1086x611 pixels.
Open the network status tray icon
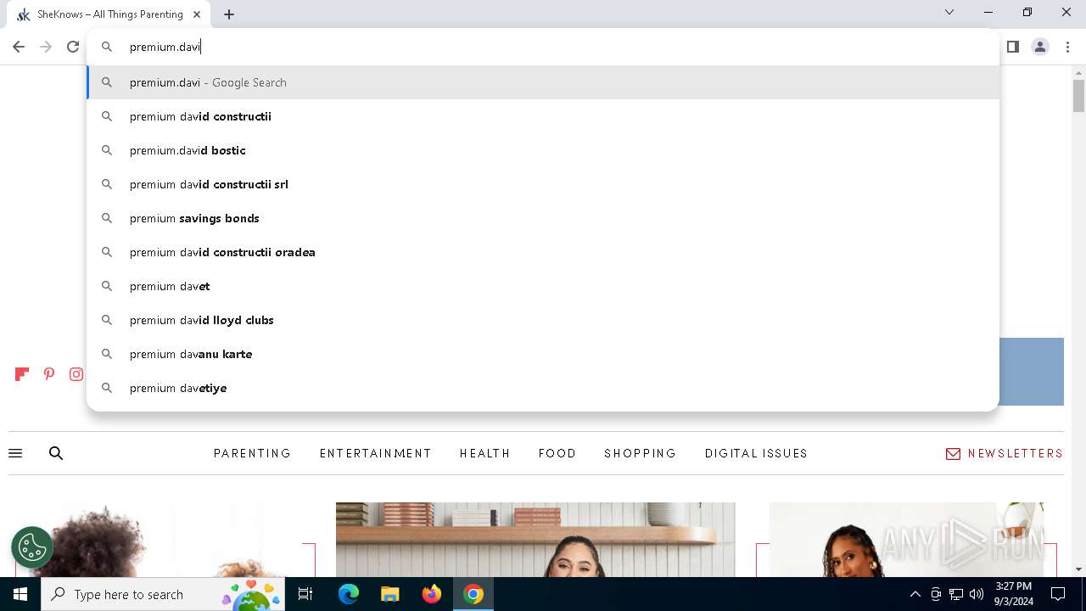coord(956,594)
